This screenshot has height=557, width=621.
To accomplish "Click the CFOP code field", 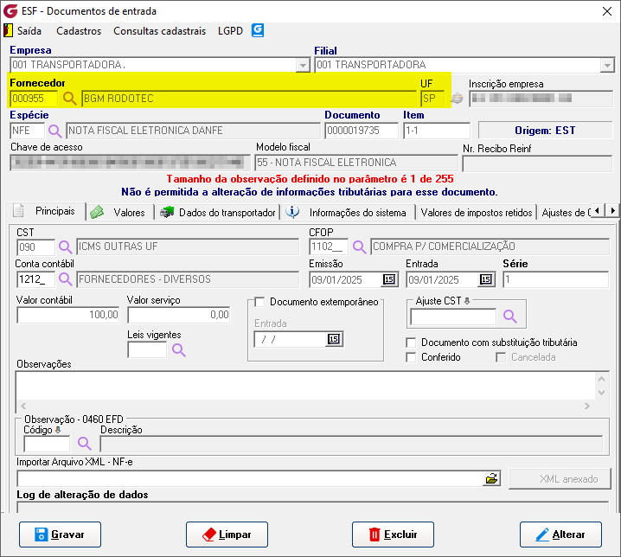I will click(329, 247).
